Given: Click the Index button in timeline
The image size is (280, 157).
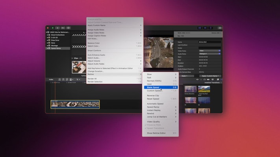Looking at the screenshot, I should [51, 79].
